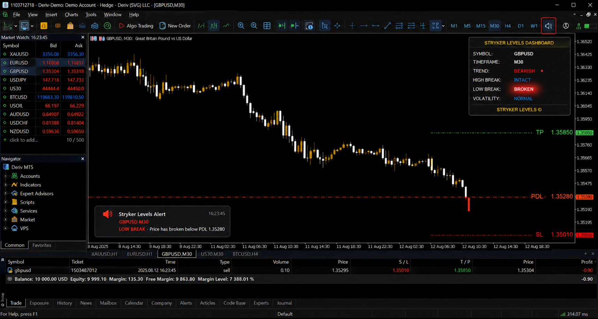Open the new chart dropdown arrow
The width and height of the screenshot is (598, 319).
point(16,26)
